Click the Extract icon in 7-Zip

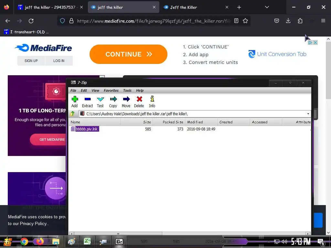point(87,102)
